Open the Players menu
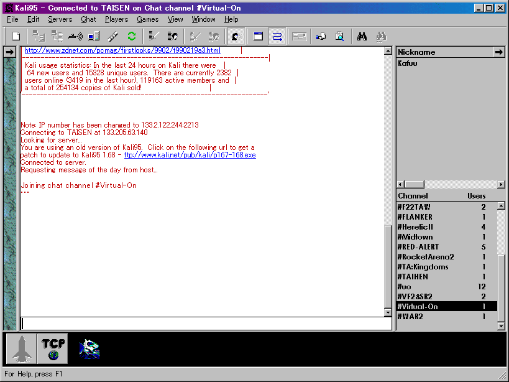Image resolution: width=509 pixels, height=382 pixels. (x=117, y=19)
